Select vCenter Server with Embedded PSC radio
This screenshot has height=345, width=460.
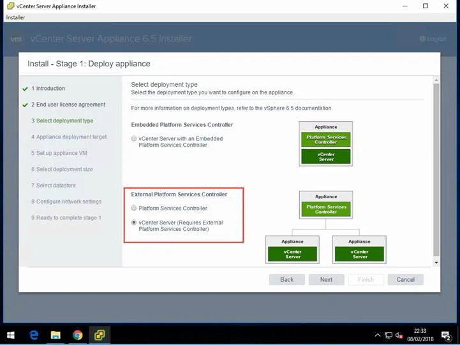[134, 138]
